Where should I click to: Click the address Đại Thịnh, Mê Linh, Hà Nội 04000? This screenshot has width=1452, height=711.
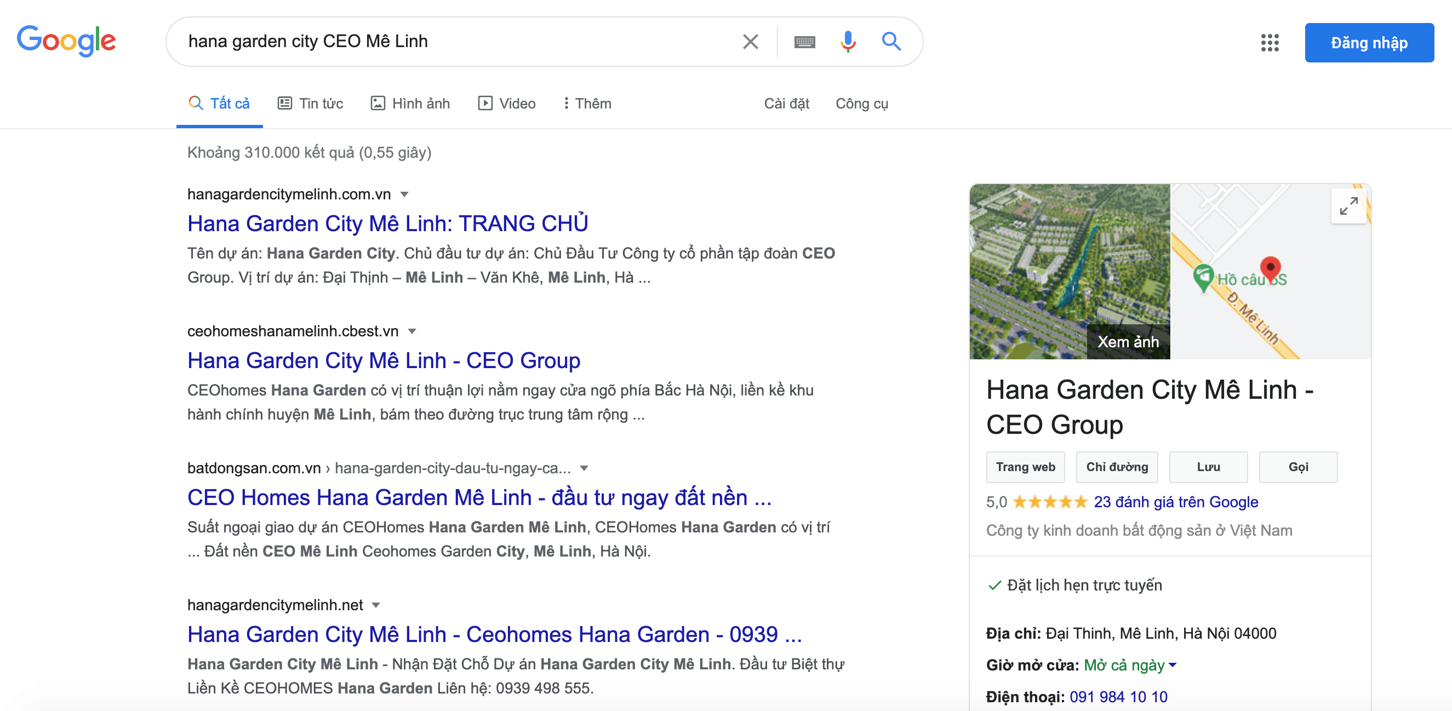click(1161, 633)
